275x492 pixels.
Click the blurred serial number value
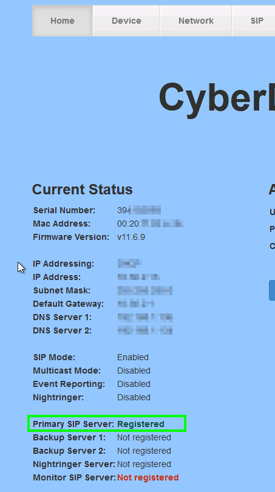tap(139, 210)
